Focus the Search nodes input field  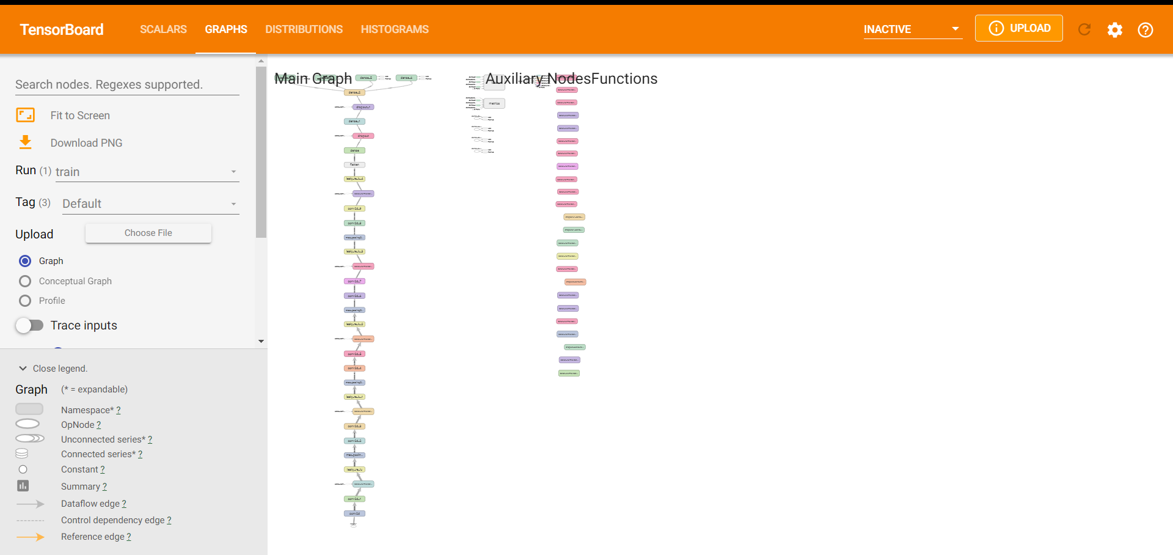pyautogui.click(x=127, y=84)
